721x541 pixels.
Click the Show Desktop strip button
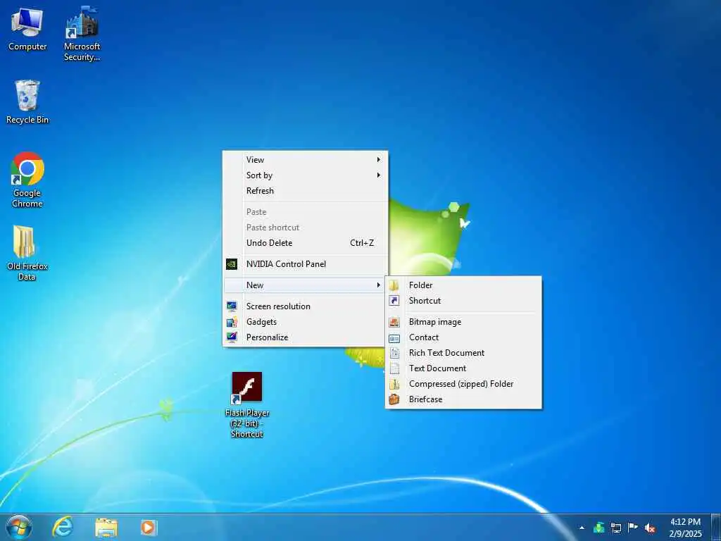coord(716,527)
